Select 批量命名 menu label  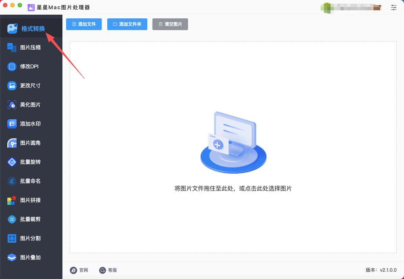click(x=30, y=181)
